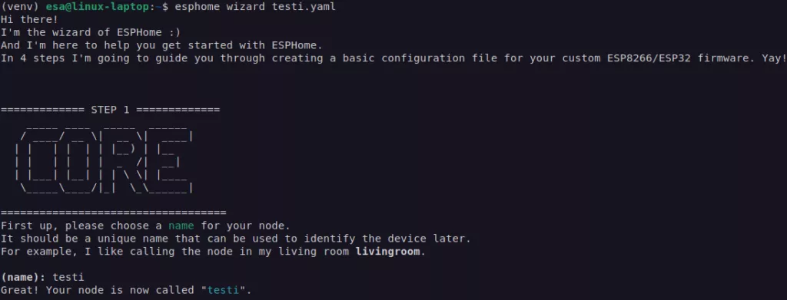This screenshot has height=300, width=787.
Task: Click the bold 'livingroom' example word
Action: (x=387, y=252)
